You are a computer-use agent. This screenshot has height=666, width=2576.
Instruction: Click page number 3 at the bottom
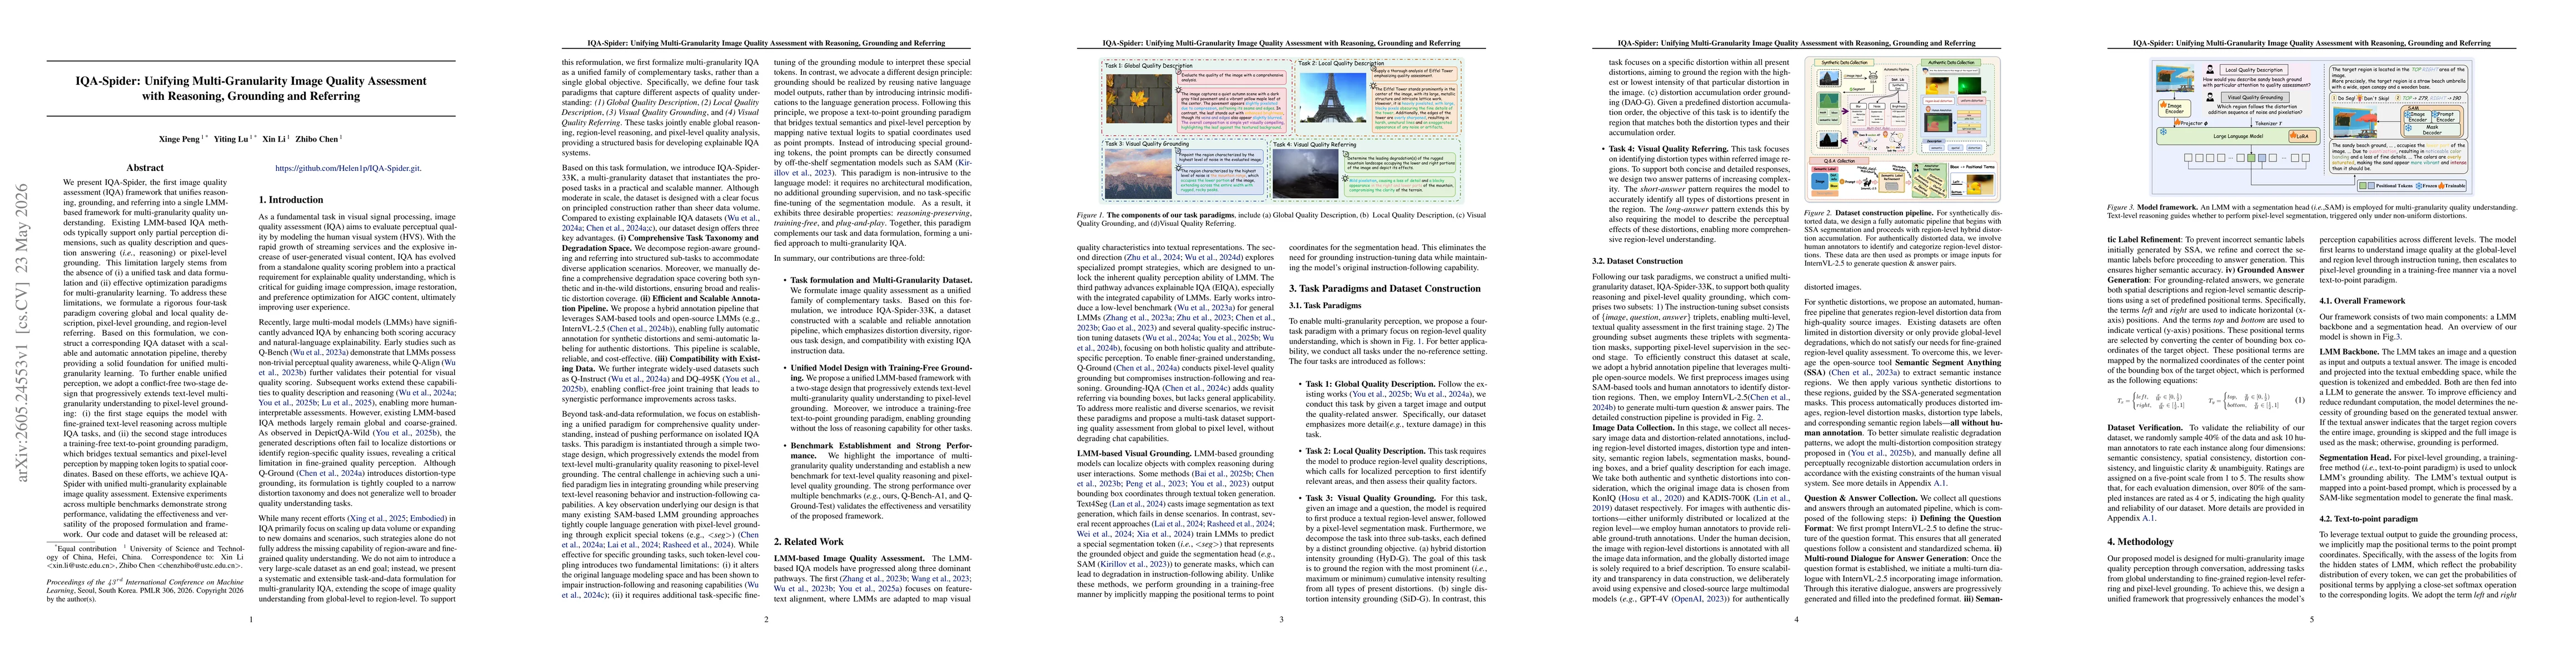[1281, 619]
